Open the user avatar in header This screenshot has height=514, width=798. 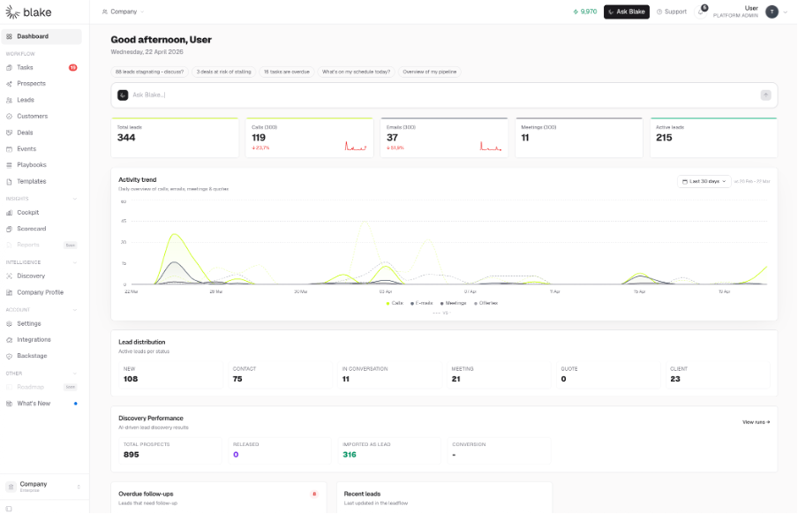pyautogui.click(x=772, y=11)
